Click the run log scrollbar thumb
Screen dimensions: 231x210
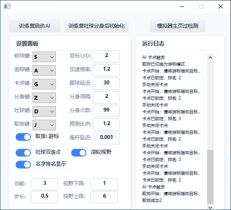(x=210, y=177)
